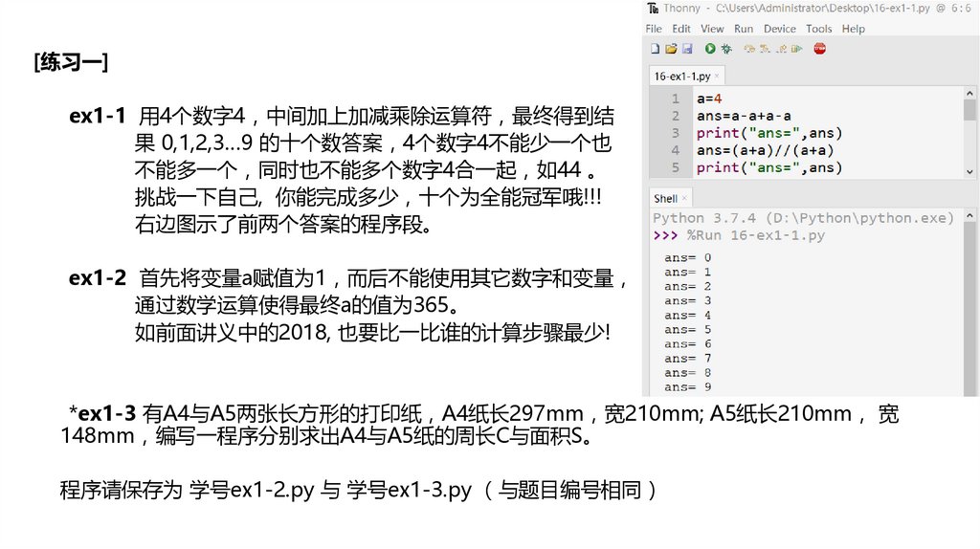
Task: Open the Device menu
Action: pos(780,29)
